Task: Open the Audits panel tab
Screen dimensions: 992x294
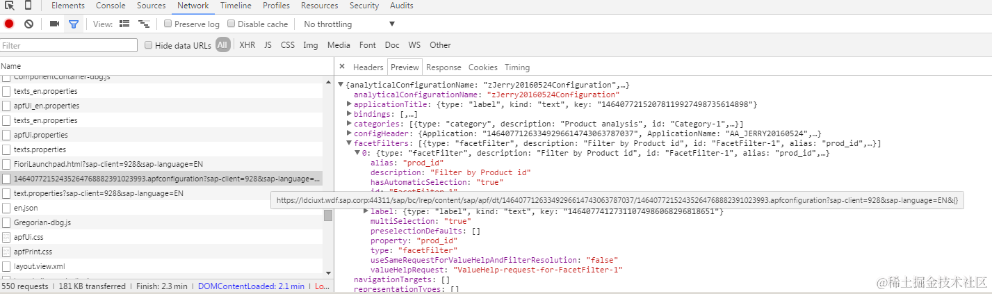Action: (x=401, y=6)
